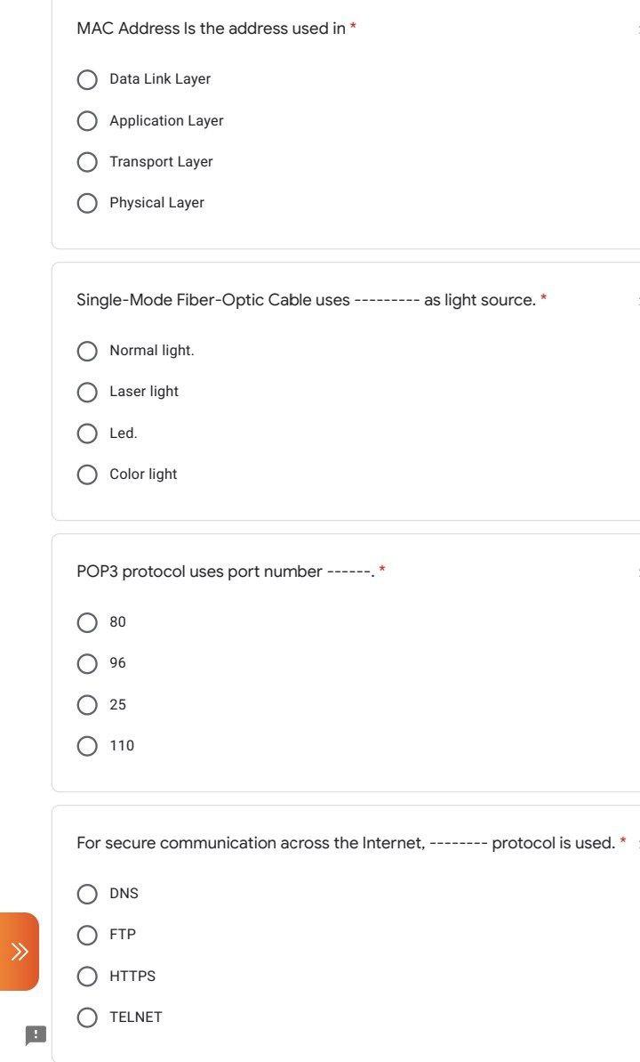Pick HTTPS as the secure protocol

point(86,976)
